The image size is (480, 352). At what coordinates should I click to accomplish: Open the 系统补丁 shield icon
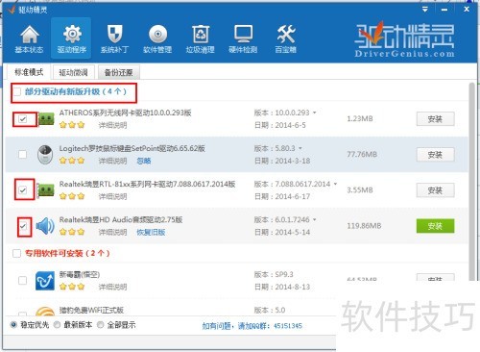point(114,38)
